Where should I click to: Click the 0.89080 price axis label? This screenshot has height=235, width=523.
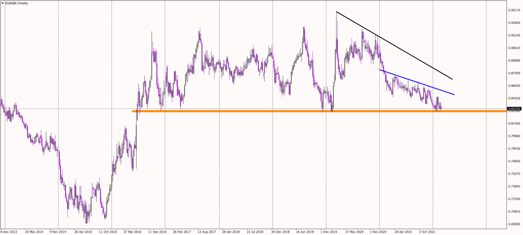[514, 61]
